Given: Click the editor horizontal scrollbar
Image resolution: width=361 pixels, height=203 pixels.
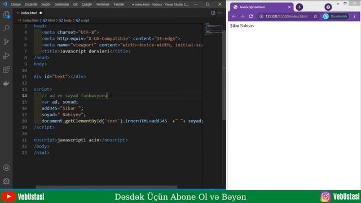Looking at the screenshot, I should click(x=107, y=187).
